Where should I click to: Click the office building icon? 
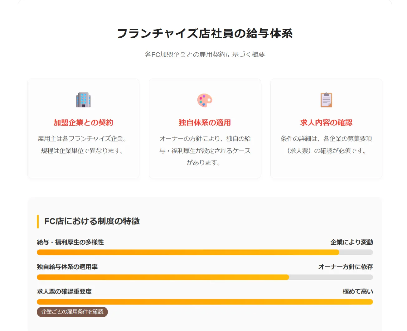point(83,100)
